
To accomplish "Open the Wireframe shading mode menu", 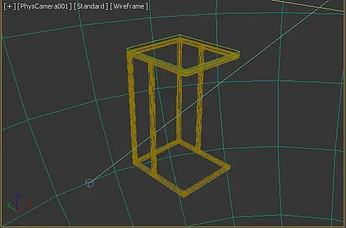I will click(x=129, y=6).
